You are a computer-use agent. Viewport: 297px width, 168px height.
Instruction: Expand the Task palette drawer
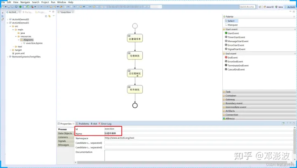click(x=259, y=92)
